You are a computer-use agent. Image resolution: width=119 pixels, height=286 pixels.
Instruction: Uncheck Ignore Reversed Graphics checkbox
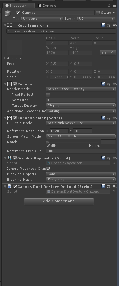(x=48, y=169)
